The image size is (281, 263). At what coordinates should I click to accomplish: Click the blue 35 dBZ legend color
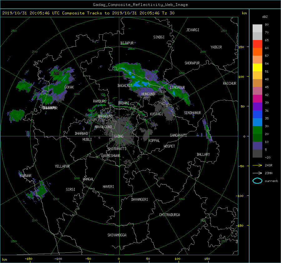[x=257, y=114]
